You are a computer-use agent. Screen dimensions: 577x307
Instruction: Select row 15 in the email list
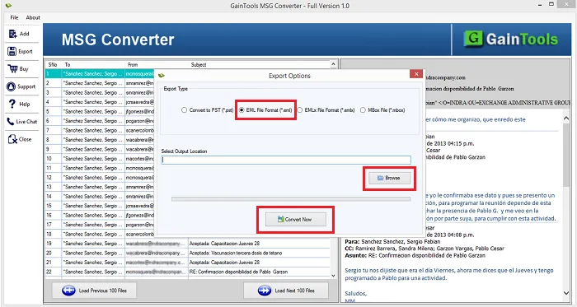pos(100,206)
